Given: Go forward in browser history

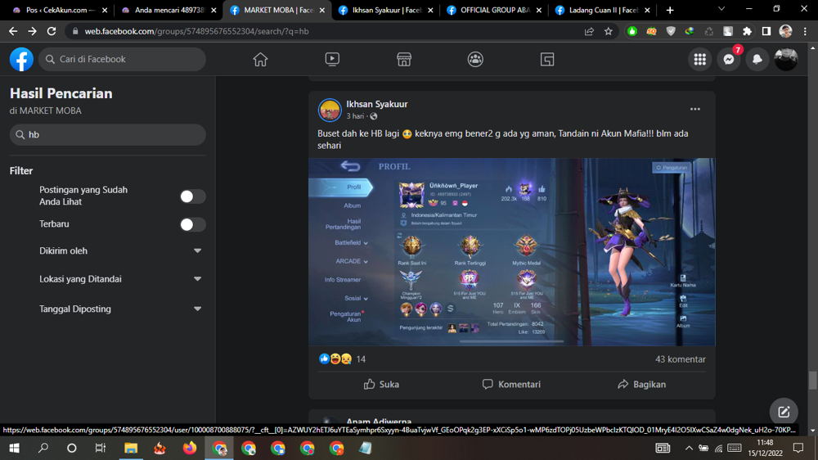Looking at the screenshot, I should 33,31.
